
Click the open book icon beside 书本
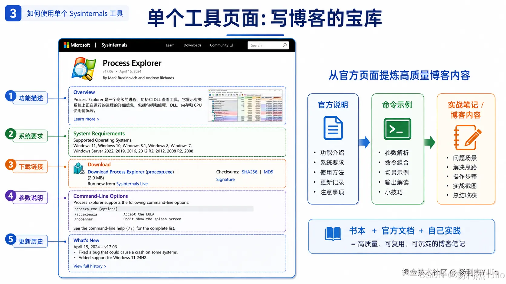coord(333,234)
